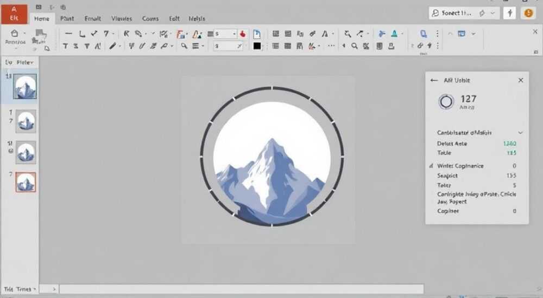Screen dimensions: 543x298
Task: Select the L-shaped elbow connector tool
Action: pos(82,34)
